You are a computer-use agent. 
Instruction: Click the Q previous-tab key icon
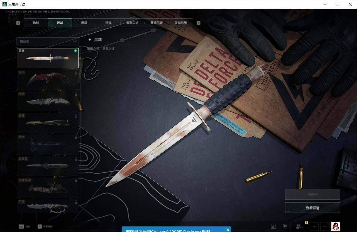pos(18,23)
